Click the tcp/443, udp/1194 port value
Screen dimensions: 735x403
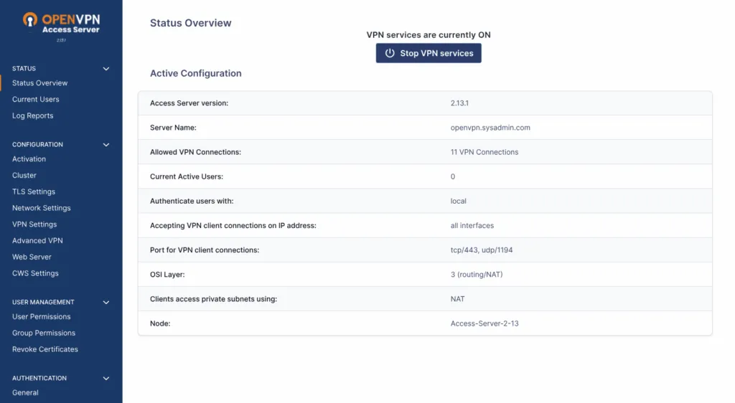[x=482, y=250]
